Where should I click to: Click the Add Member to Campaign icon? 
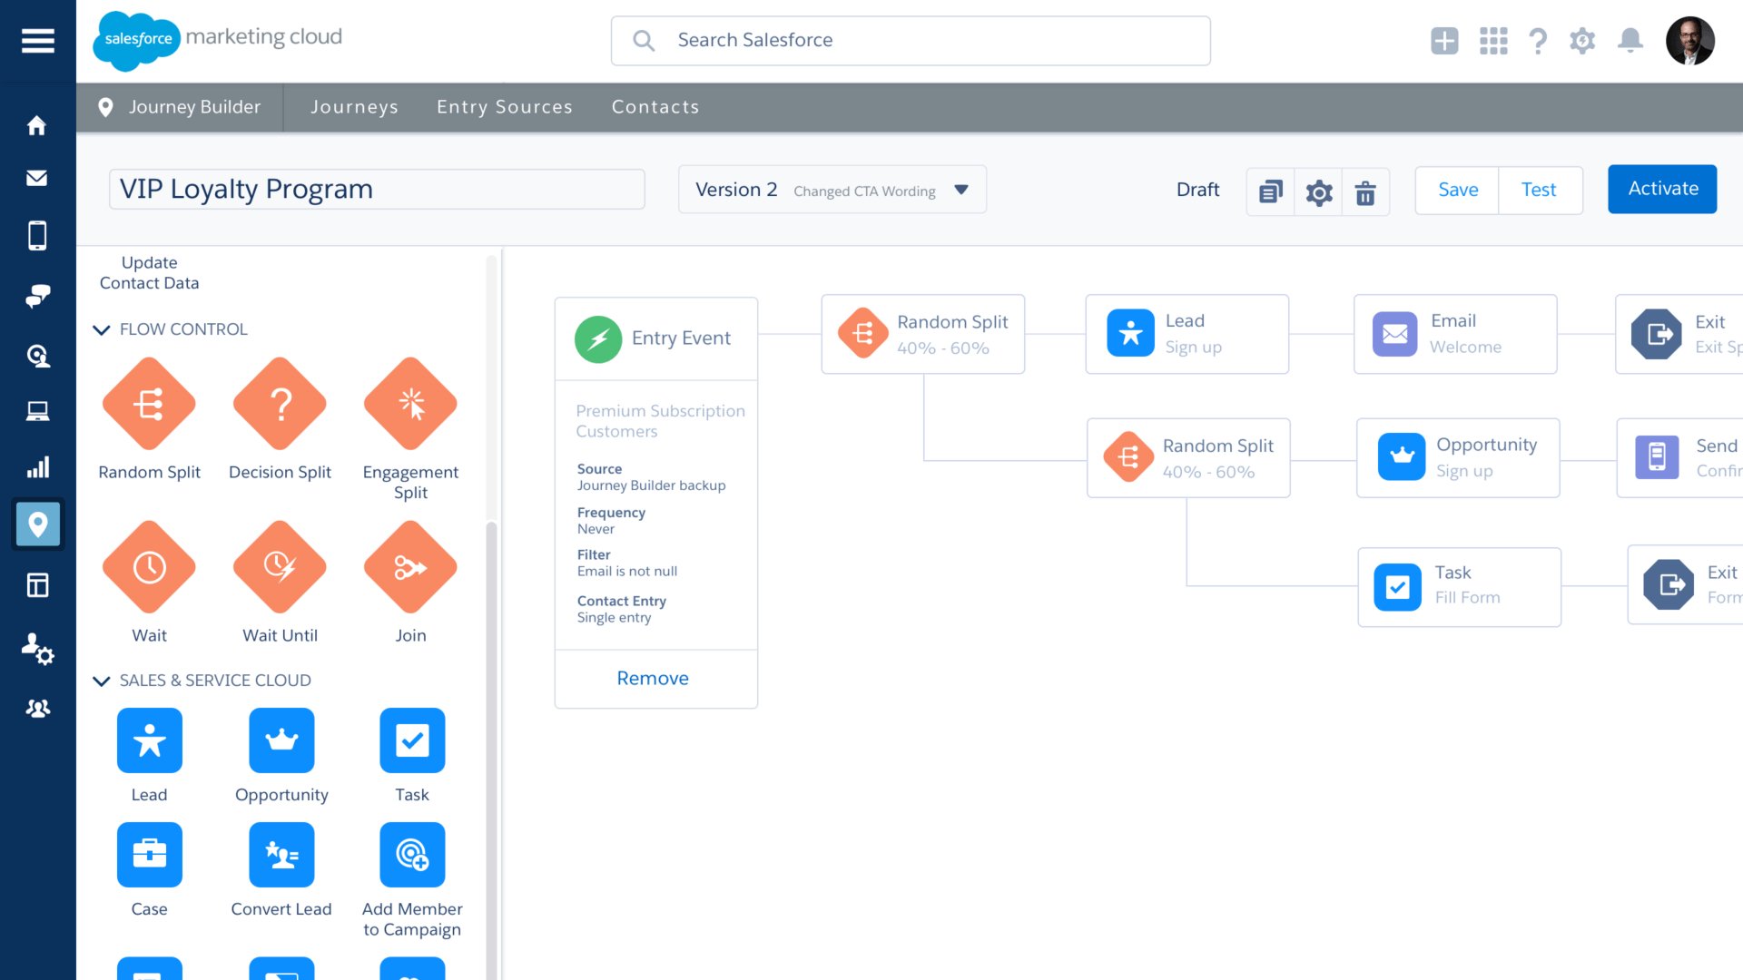[410, 855]
